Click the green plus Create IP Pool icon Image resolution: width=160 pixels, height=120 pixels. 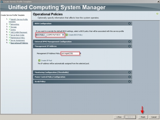39,61
